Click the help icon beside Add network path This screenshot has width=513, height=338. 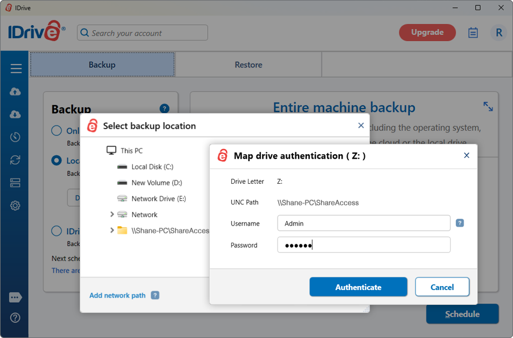click(155, 295)
